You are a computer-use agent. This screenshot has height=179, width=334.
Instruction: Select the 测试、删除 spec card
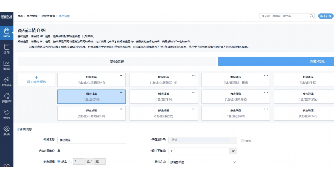[236, 80]
